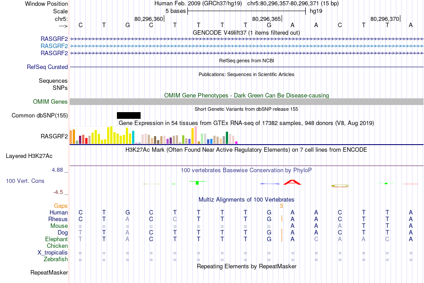Click the Rhesus orange insertion bar
Viewport: 424px width, 283px height.
(282, 218)
